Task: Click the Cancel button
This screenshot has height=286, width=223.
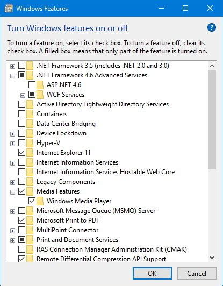Action: point(197,273)
